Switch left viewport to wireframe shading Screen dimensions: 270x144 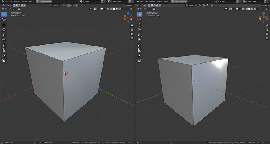[112, 9]
